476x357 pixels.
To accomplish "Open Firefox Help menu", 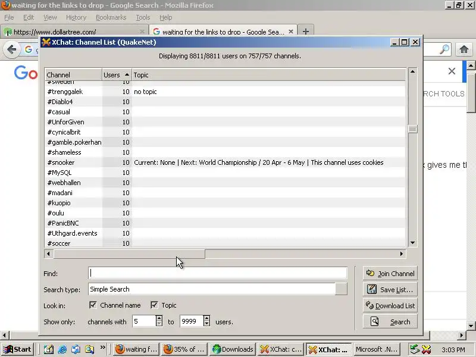I will point(166,17).
